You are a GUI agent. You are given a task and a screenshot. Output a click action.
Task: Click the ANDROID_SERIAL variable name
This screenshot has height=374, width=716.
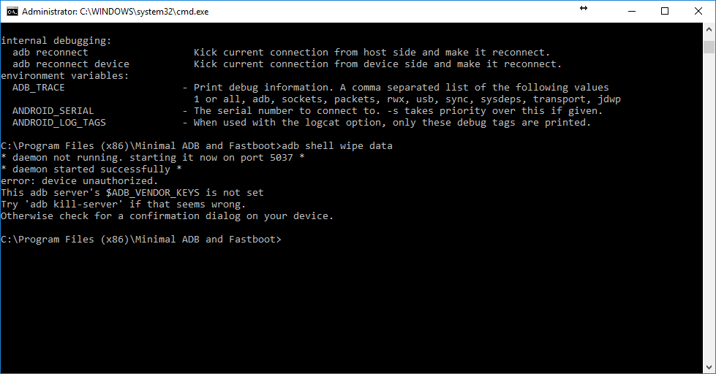53,111
